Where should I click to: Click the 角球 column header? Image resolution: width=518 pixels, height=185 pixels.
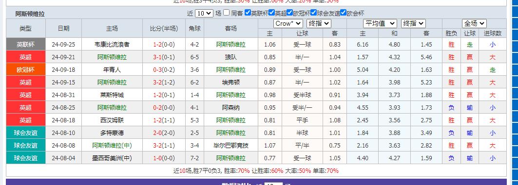click(x=194, y=28)
